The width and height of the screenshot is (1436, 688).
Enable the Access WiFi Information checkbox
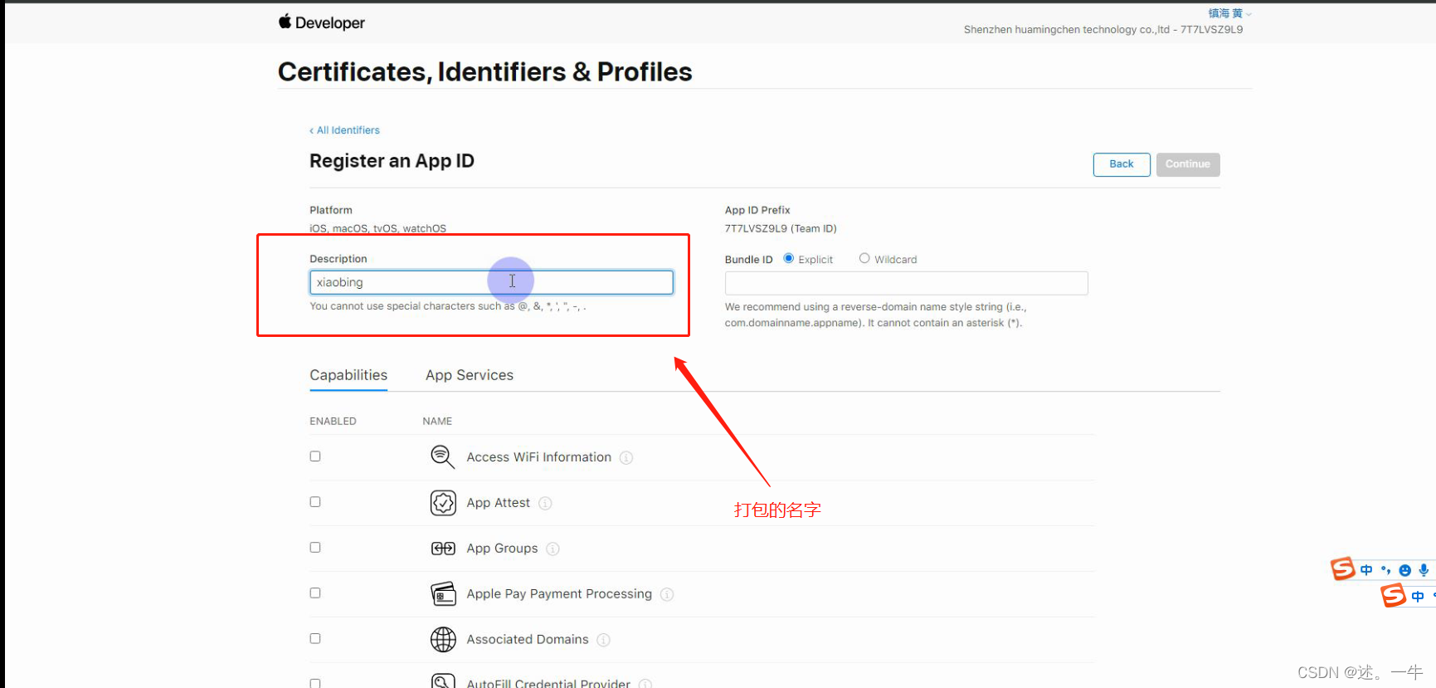(315, 456)
